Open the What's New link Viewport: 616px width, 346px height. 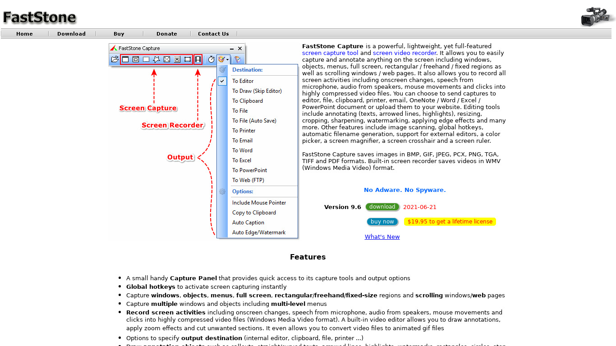[382, 237]
